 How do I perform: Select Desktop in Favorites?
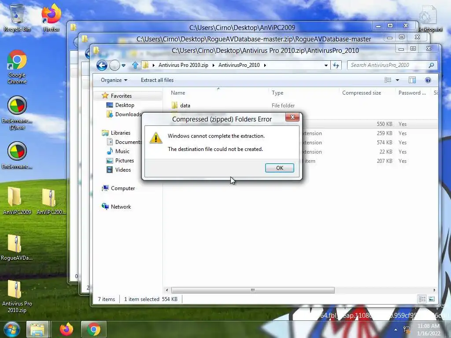click(125, 105)
